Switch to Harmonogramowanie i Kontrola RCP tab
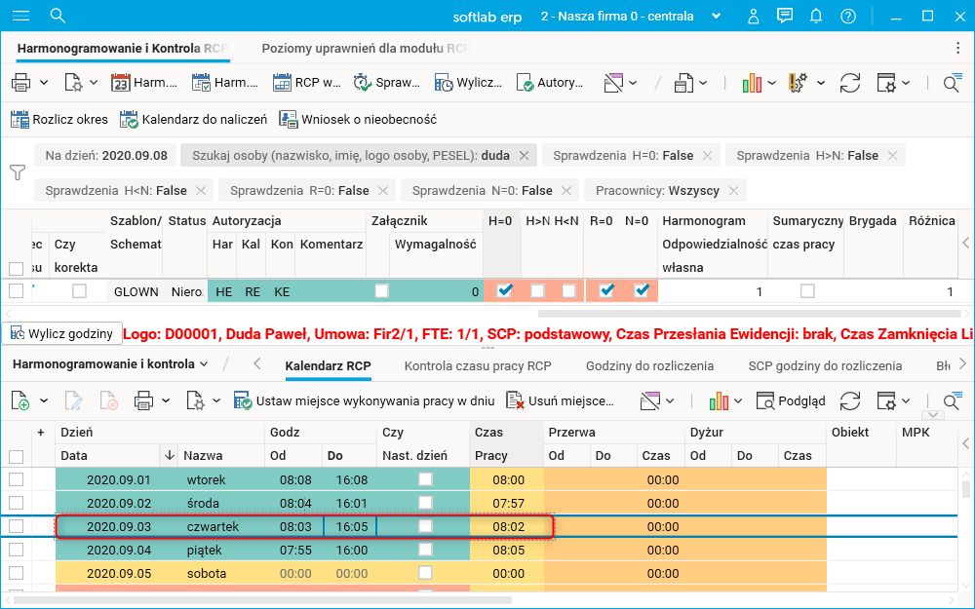 tap(123, 49)
